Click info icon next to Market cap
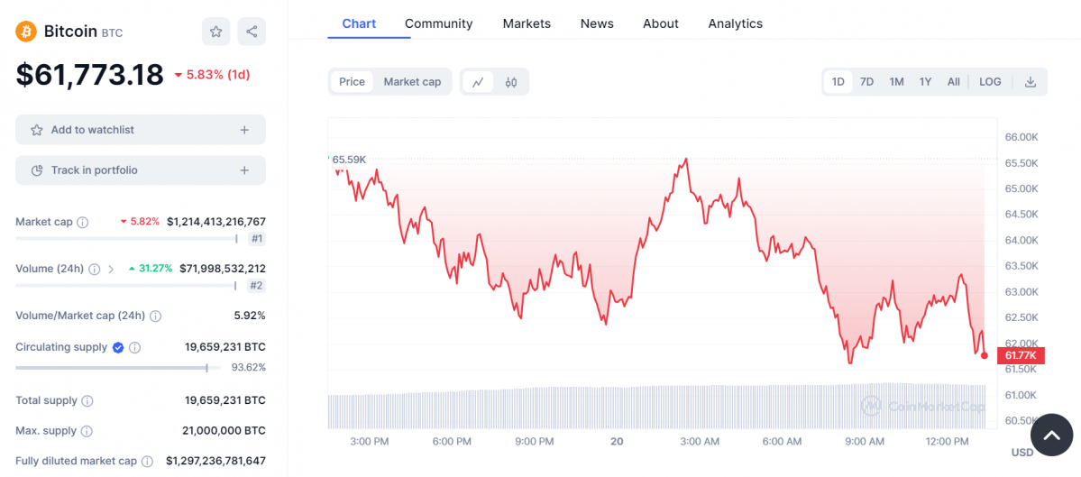Image resolution: width=1081 pixels, height=477 pixels. pos(83,222)
